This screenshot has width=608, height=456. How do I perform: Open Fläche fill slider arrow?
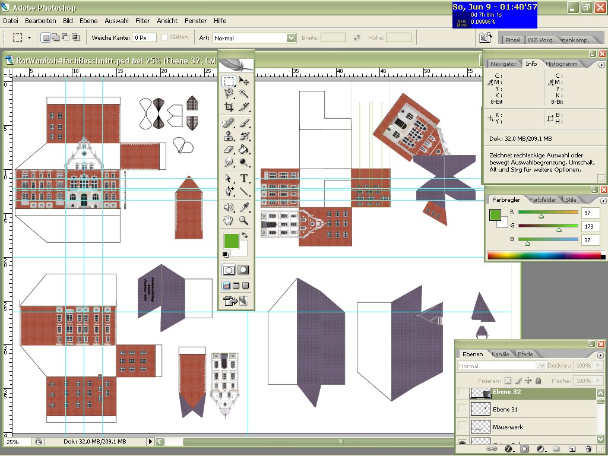click(x=597, y=381)
